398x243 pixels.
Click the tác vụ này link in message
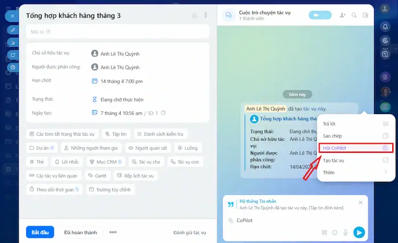click(315, 109)
